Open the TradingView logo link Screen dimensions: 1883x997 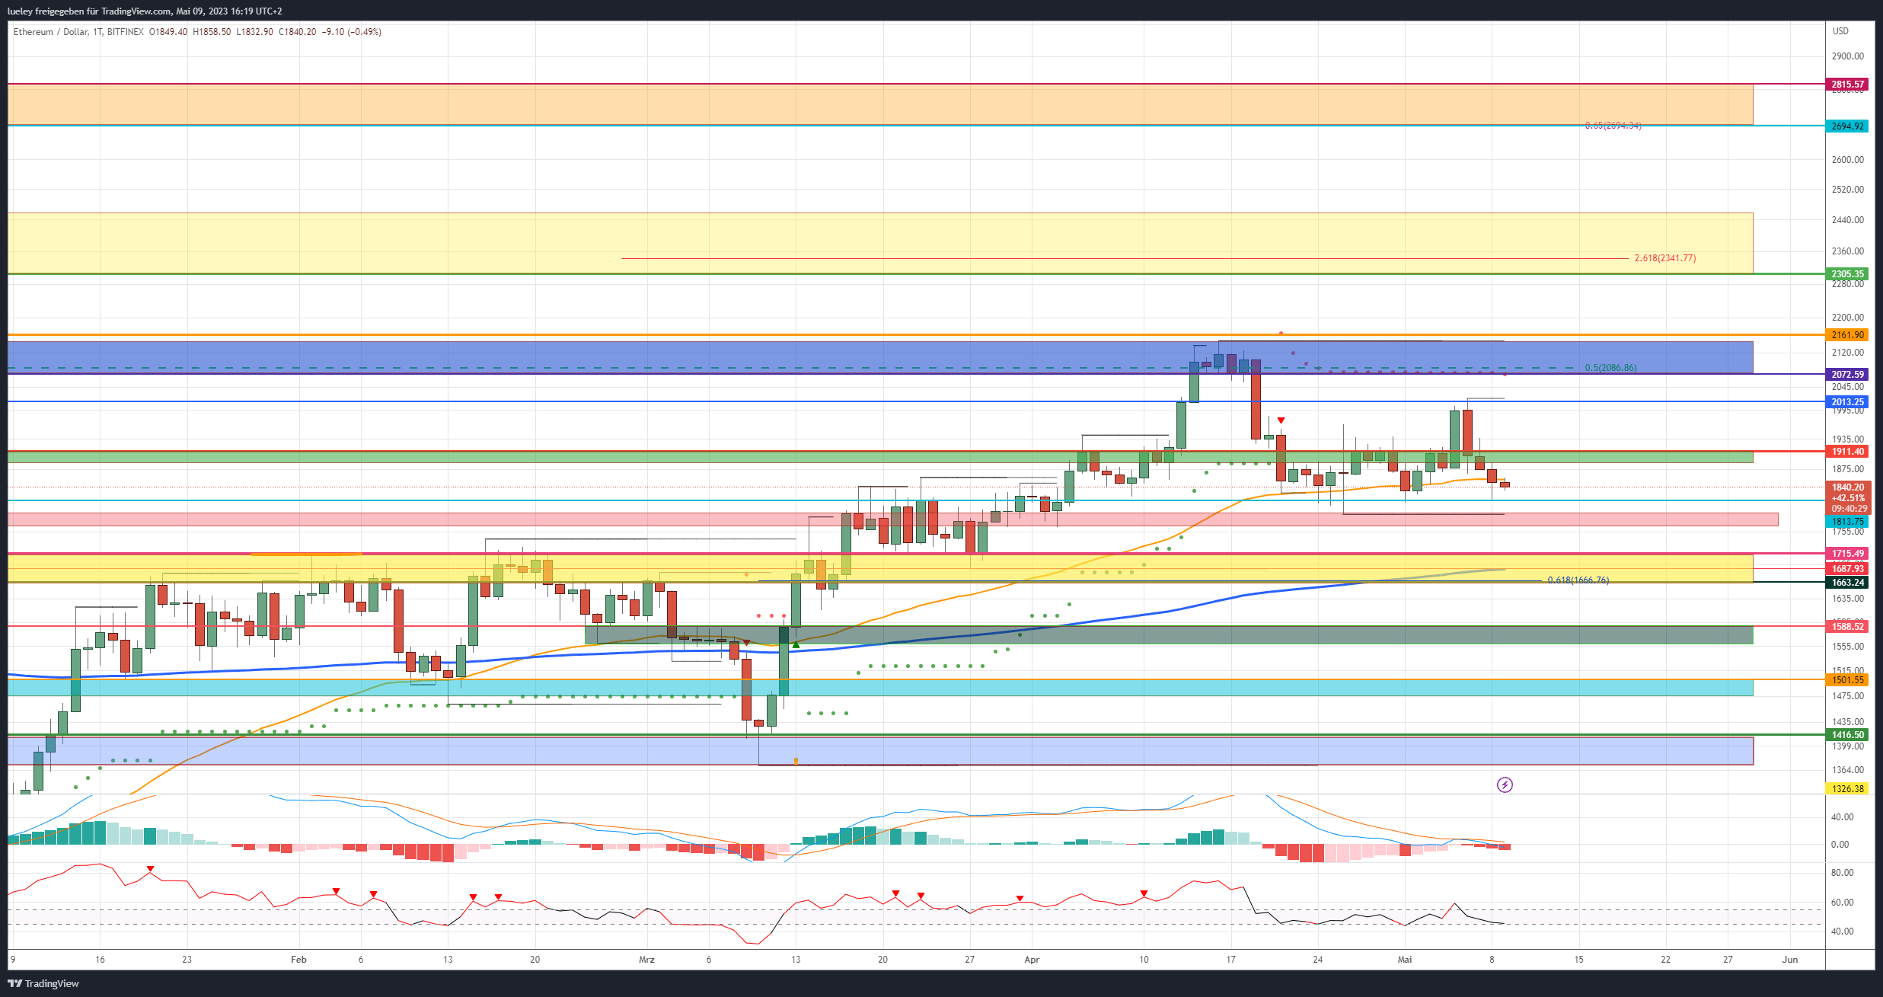(x=45, y=983)
